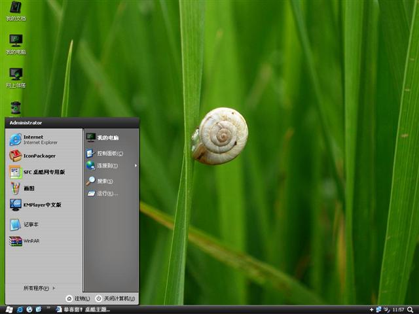This screenshot has height=314, width=419.
Task: Launch IconPackager from the Start menu
Action: coord(39,156)
